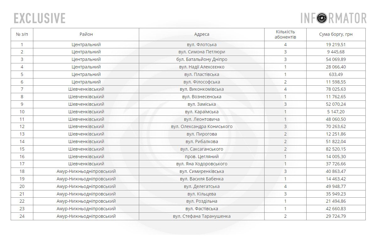
Task: Click row number 24 cell
Action: click(22, 216)
